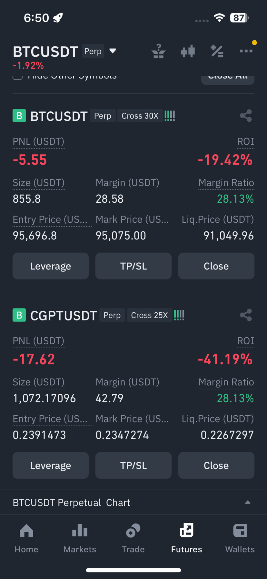
Task: Change BTCUSDT Cross 30X margin mode
Action: pyautogui.click(x=140, y=116)
